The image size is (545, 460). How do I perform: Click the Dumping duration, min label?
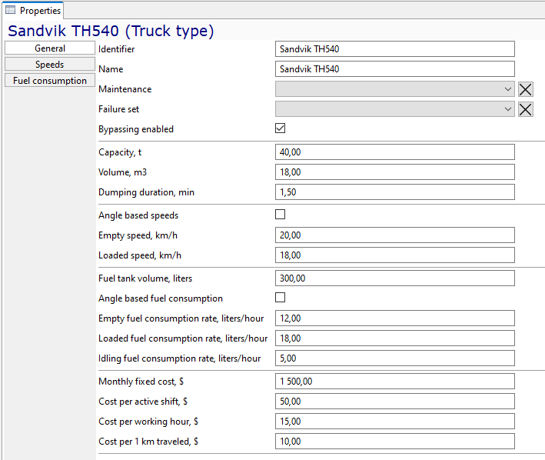(x=146, y=192)
